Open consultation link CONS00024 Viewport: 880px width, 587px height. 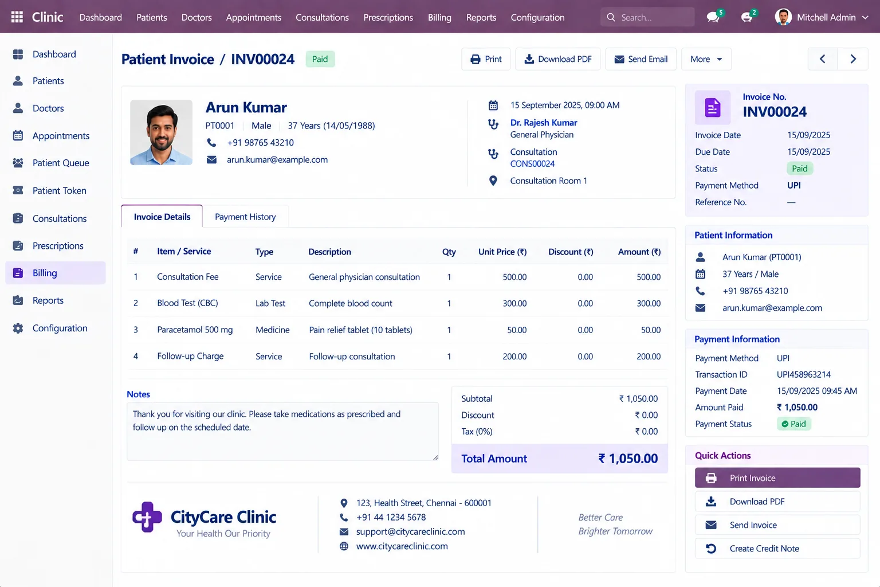coord(532,164)
